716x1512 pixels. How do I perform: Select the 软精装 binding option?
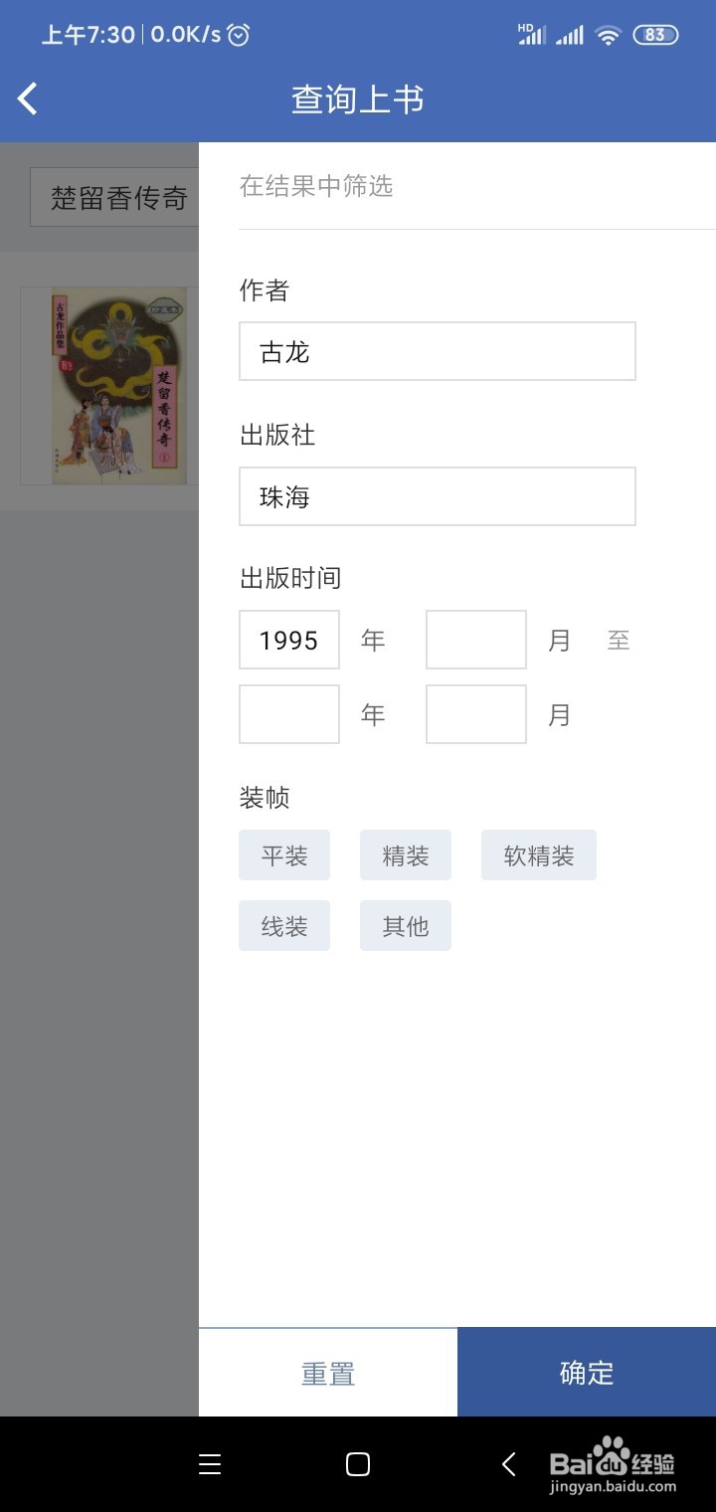pos(539,855)
